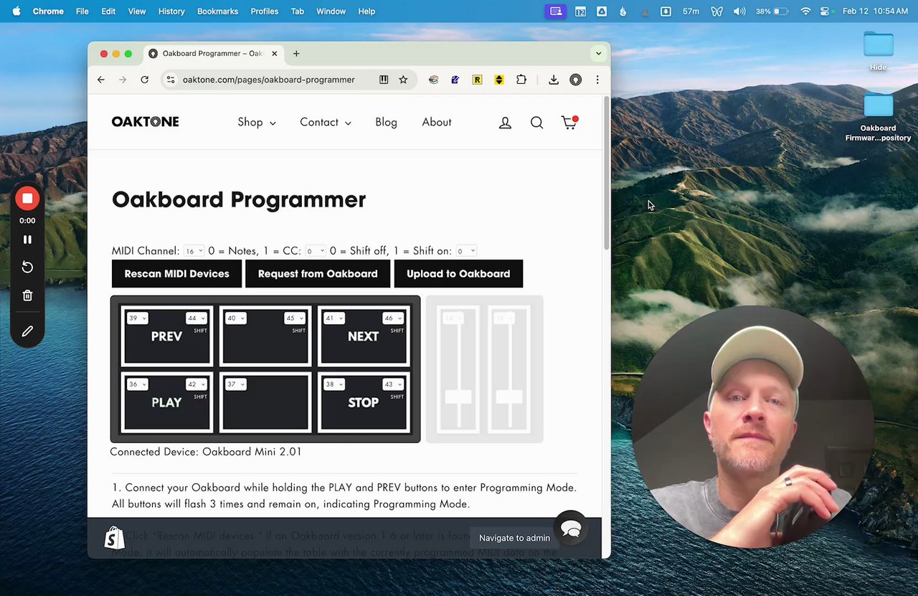This screenshot has height=596, width=918.
Task: Open Google Drive menu bar icon
Action: 602,11
